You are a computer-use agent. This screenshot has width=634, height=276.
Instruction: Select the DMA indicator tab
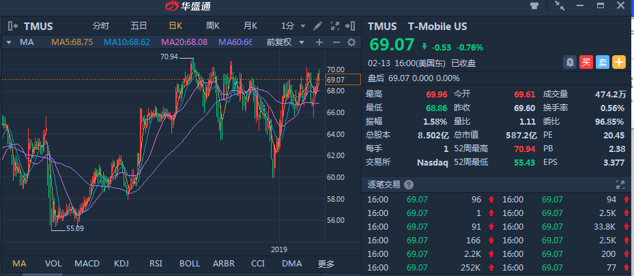click(x=292, y=264)
